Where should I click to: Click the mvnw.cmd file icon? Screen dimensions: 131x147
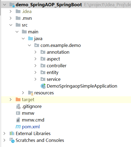click(18, 120)
